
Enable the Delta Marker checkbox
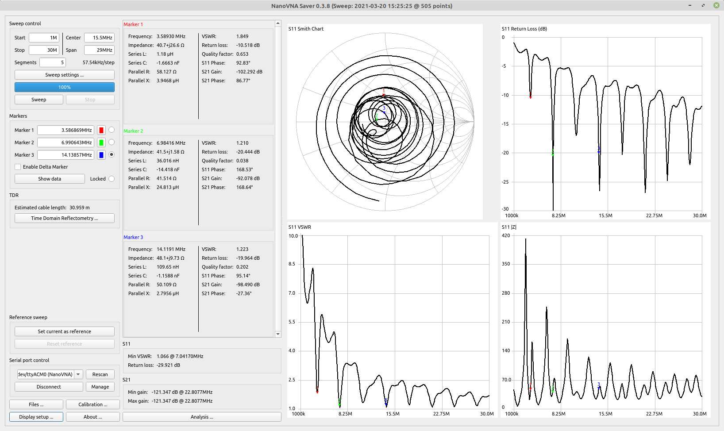18,167
